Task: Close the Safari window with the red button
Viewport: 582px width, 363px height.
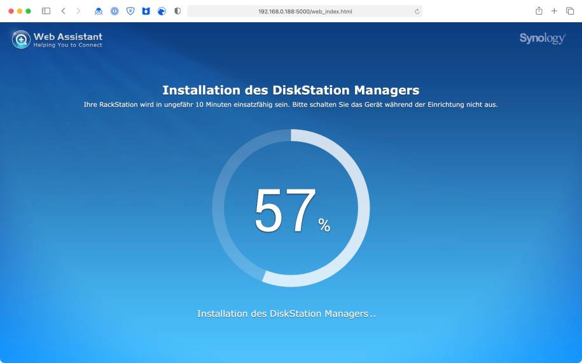Action: tap(11, 11)
